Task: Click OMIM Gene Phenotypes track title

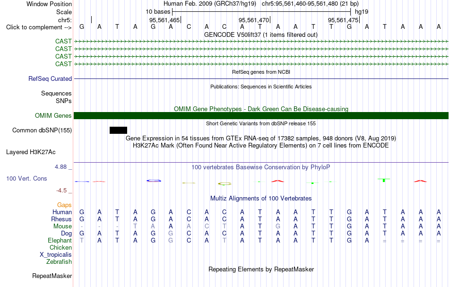Action: (x=261, y=109)
